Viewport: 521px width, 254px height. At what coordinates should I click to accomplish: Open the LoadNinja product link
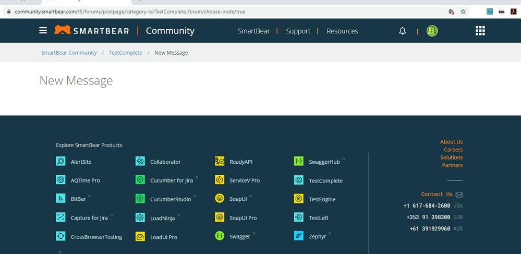point(163,218)
